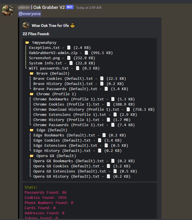Click the file icon beside OakGrabberV2-admin.zip

point(86,53)
